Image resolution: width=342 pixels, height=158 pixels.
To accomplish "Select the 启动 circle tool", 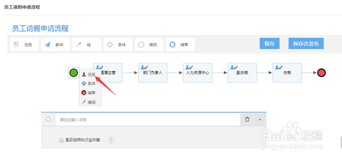I will point(149,45).
